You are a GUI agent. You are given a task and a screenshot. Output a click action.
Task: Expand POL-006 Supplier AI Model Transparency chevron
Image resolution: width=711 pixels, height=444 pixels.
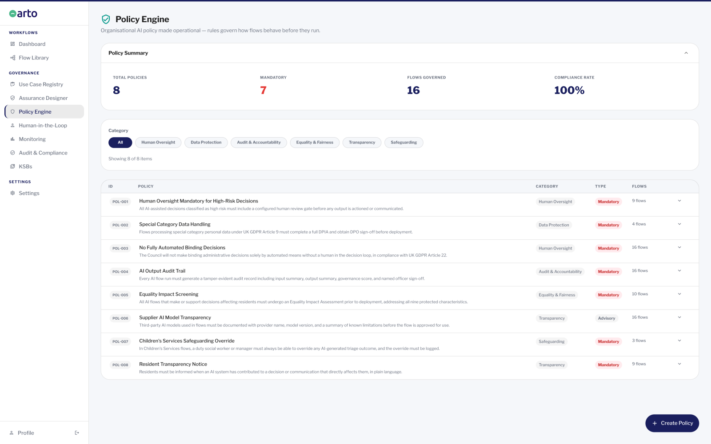[x=679, y=317]
